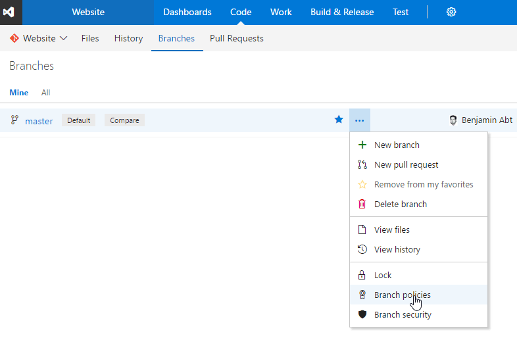Switch to the Pull Requests tab
517x338 pixels.
236,38
